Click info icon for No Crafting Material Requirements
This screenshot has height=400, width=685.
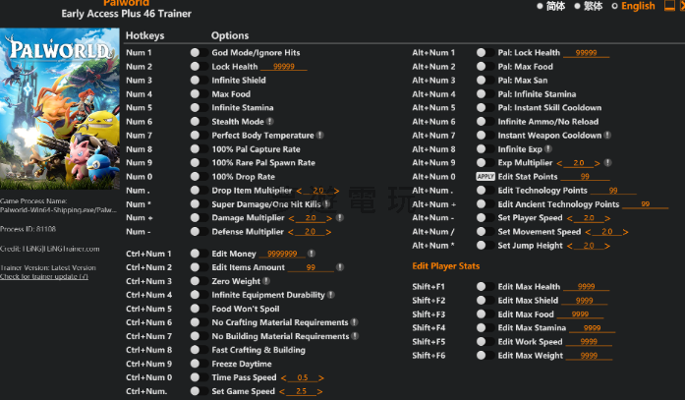tap(354, 322)
